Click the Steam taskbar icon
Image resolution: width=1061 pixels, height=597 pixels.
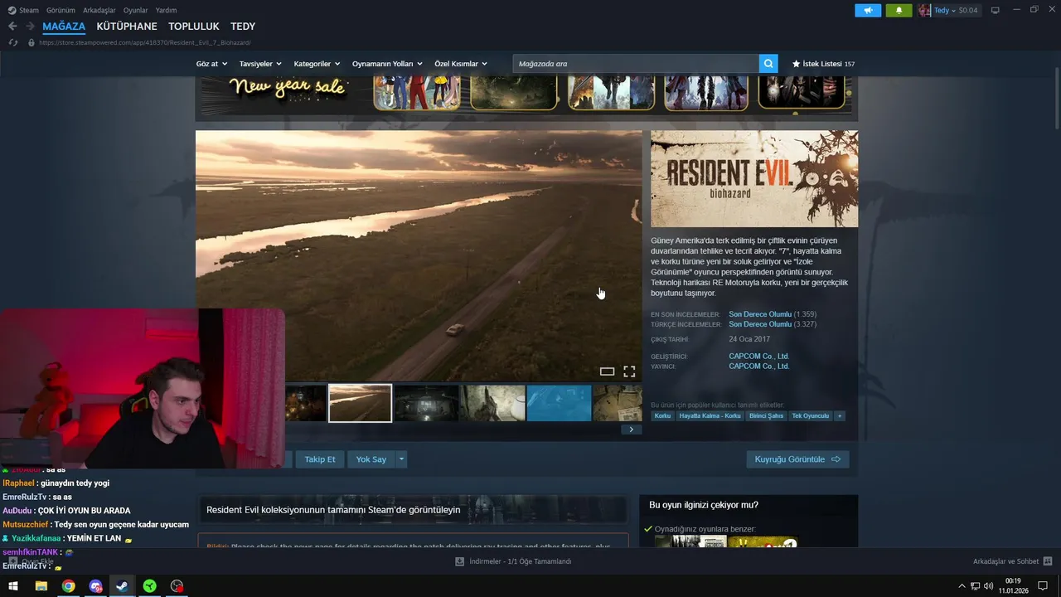pyautogui.click(x=122, y=586)
